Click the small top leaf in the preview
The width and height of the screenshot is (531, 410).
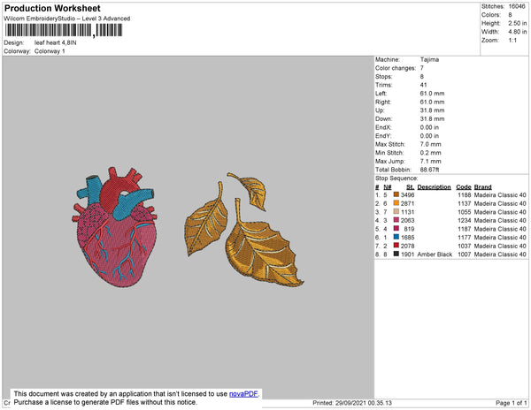(249, 190)
